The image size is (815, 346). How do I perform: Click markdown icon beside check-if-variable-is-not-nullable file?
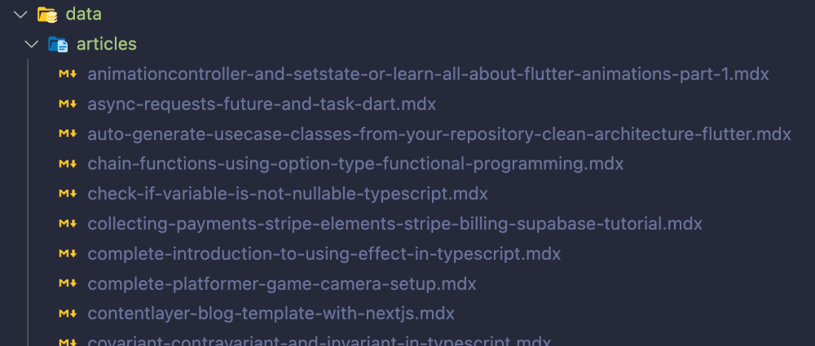point(68,194)
